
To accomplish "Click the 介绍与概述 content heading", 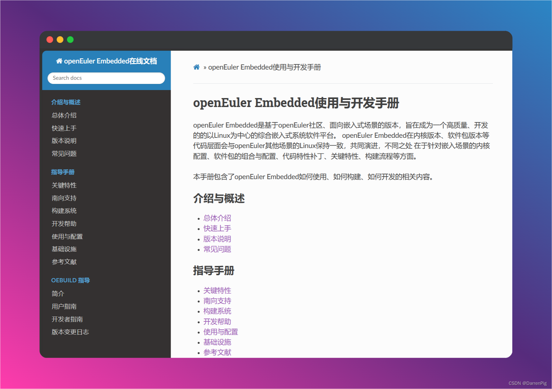I will tap(219, 199).
